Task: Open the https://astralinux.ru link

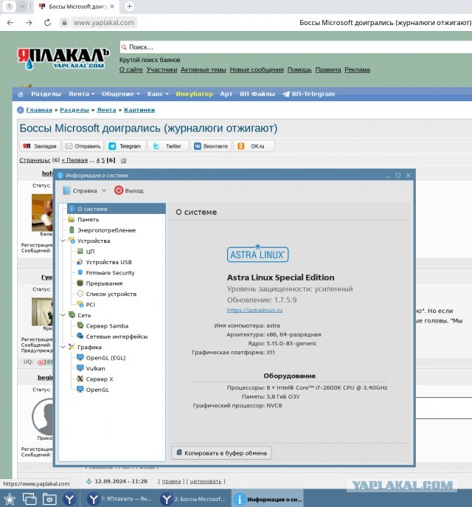Action: click(x=254, y=311)
